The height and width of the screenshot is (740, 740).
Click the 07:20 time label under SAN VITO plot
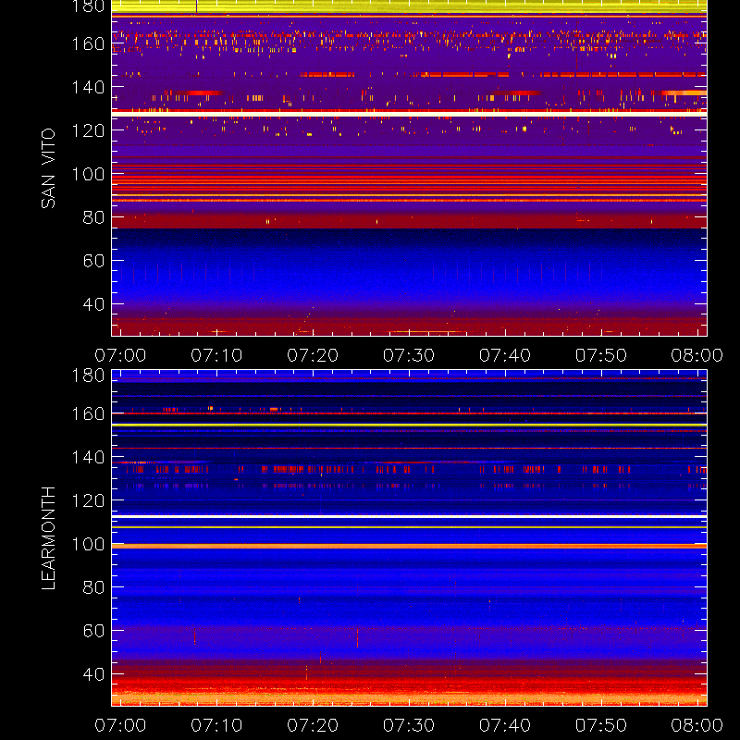313,355
